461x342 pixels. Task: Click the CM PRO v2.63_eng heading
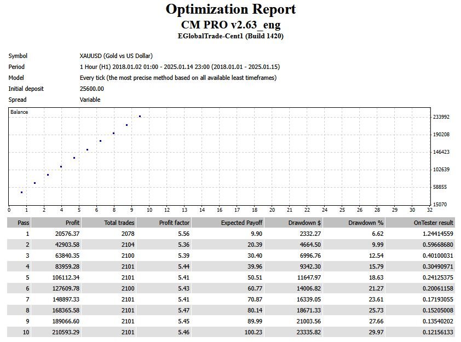coord(231,25)
